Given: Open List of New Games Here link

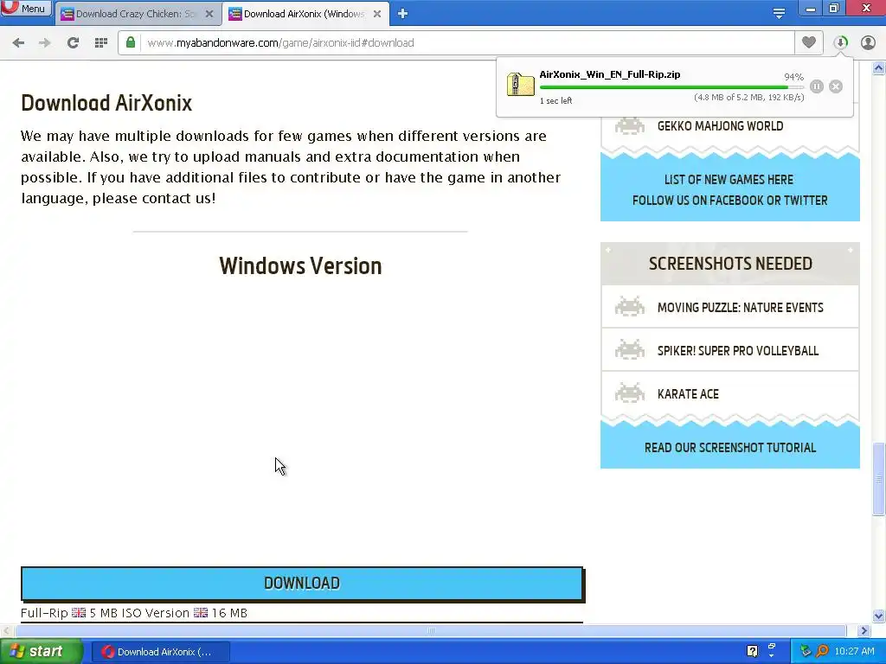Looking at the screenshot, I should click(x=729, y=180).
